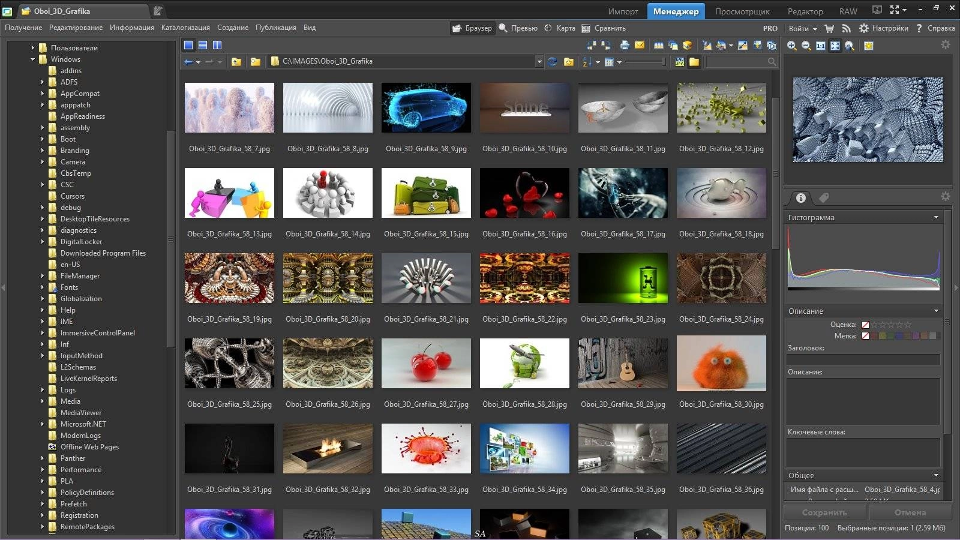Open the Редактирование menu
The width and height of the screenshot is (960, 540).
76,28
